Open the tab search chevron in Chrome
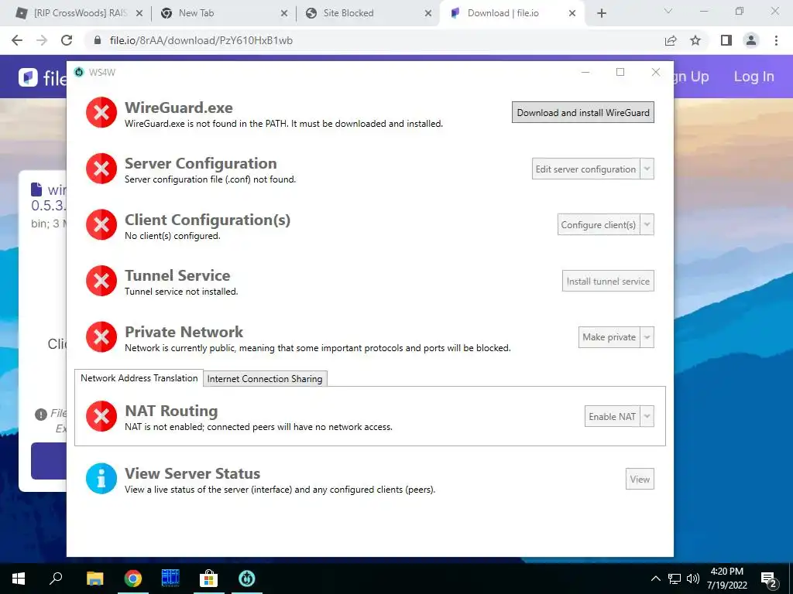Viewport: 793px width, 594px height. coord(668,11)
